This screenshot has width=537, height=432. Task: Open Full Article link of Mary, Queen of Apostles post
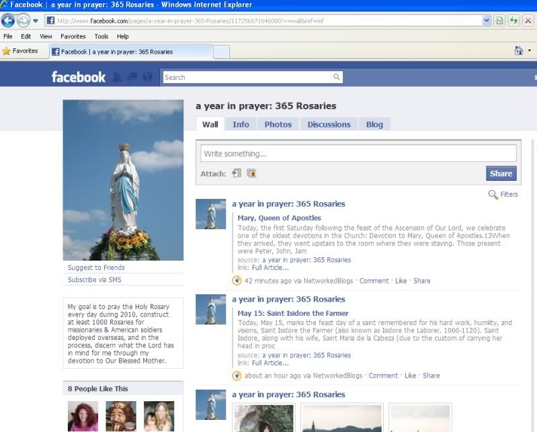pos(270,267)
